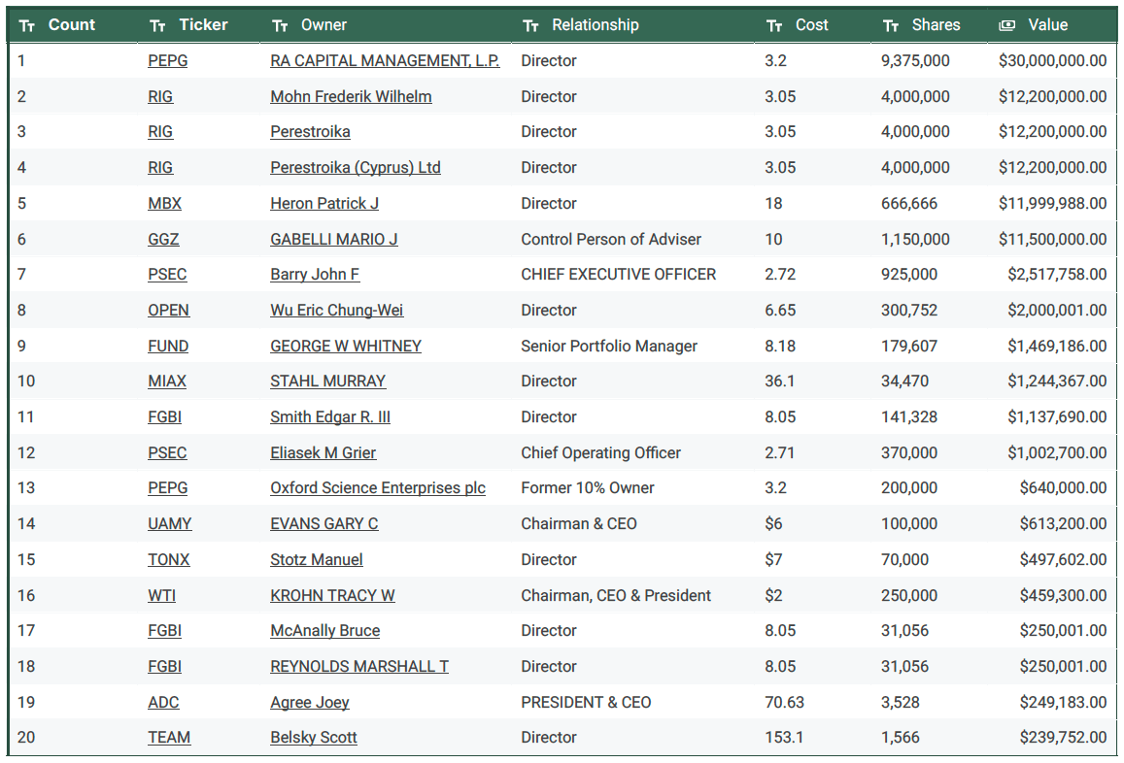Click the Agree Joey owner link
Image resolution: width=1124 pixels, height=763 pixels.
pyautogui.click(x=309, y=703)
